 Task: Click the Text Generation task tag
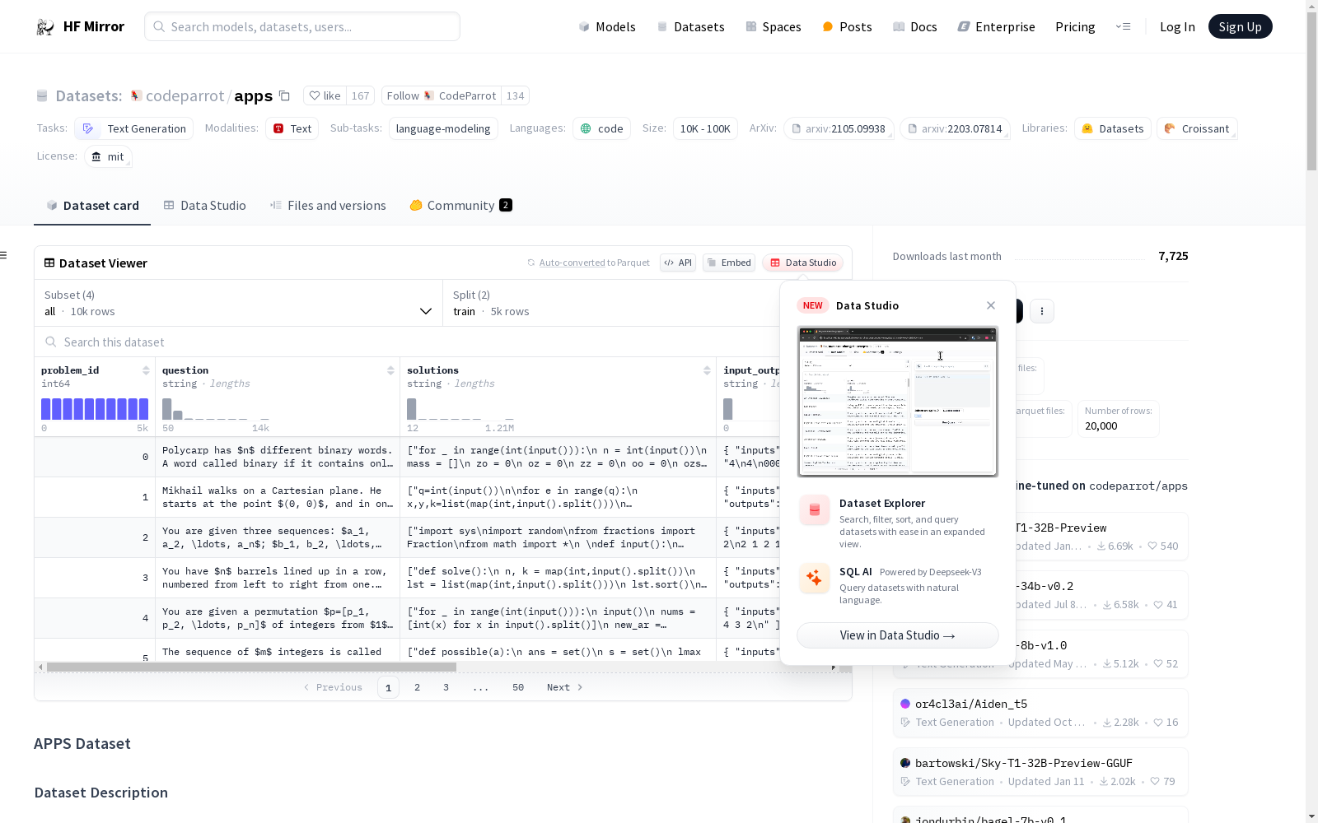134,128
